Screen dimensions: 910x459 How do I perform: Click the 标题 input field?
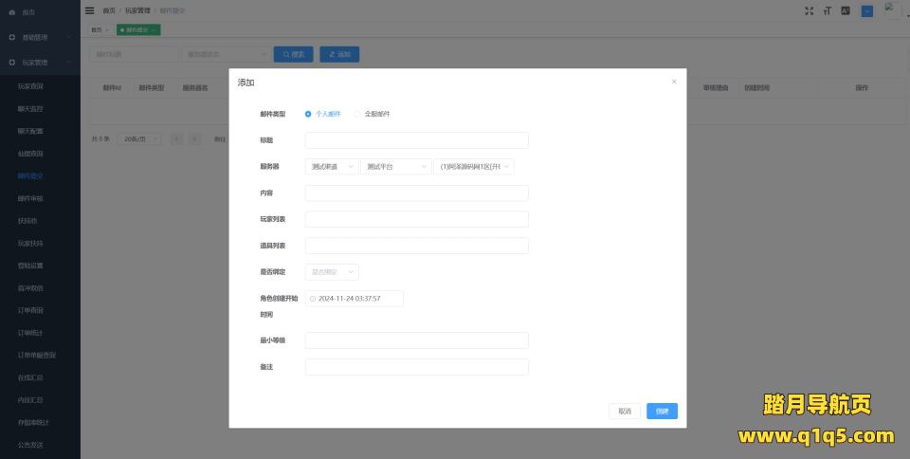point(416,140)
